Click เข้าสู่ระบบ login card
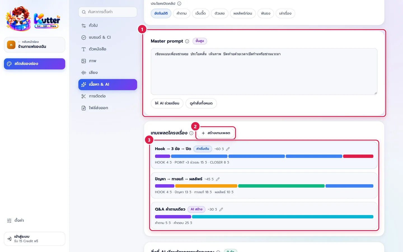 point(34,239)
